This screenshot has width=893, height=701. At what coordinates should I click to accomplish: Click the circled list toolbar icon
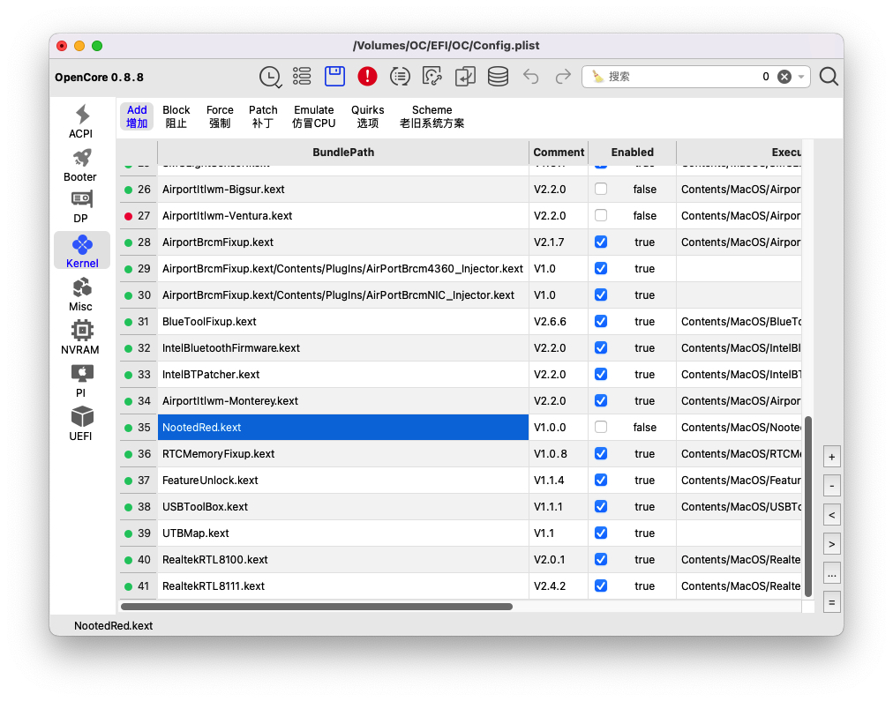[400, 76]
